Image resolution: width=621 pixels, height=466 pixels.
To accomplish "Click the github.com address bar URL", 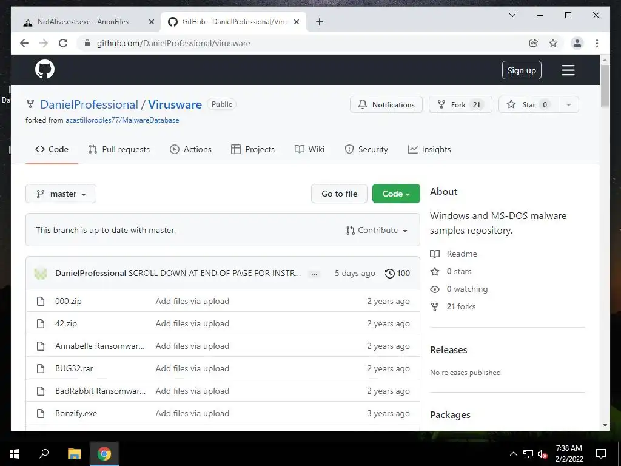I will tap(173, 43).
